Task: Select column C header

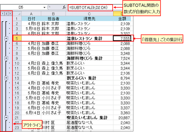Action: [89, 14]
